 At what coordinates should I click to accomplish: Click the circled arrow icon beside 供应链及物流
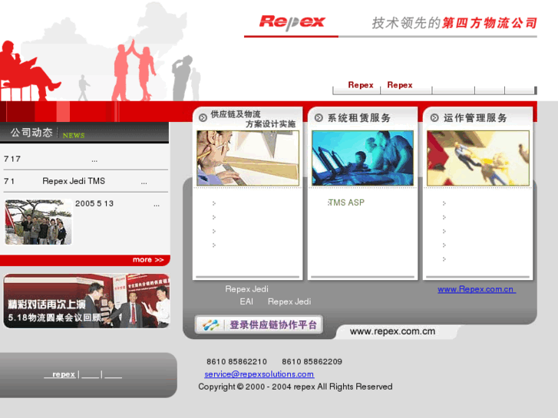point(203,118)
